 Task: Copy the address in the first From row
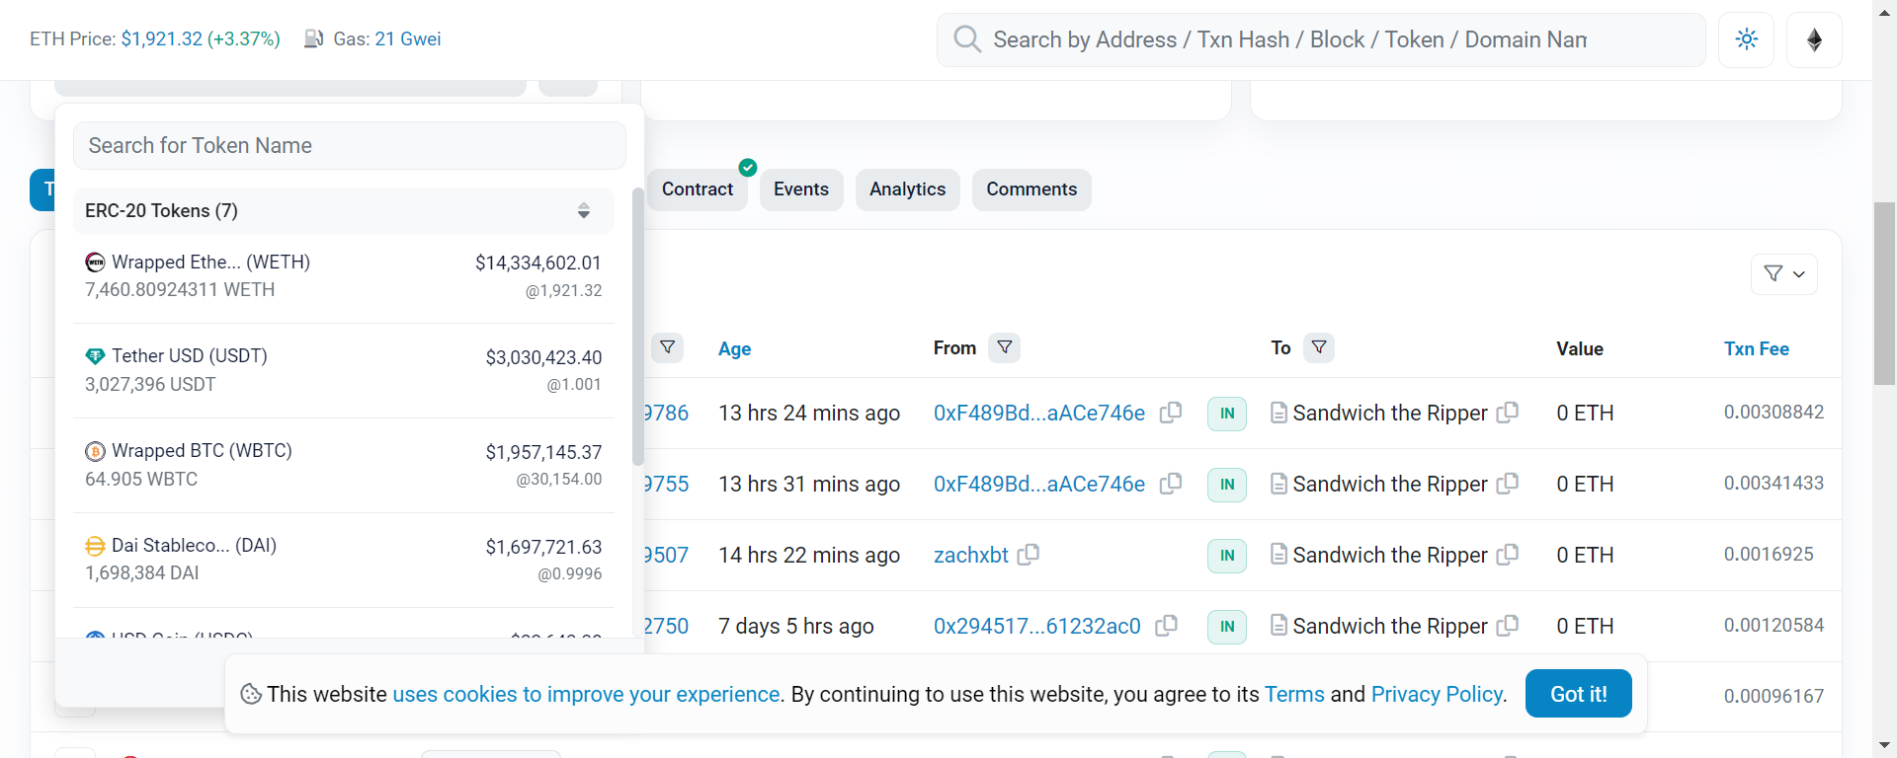(1171, 413)
